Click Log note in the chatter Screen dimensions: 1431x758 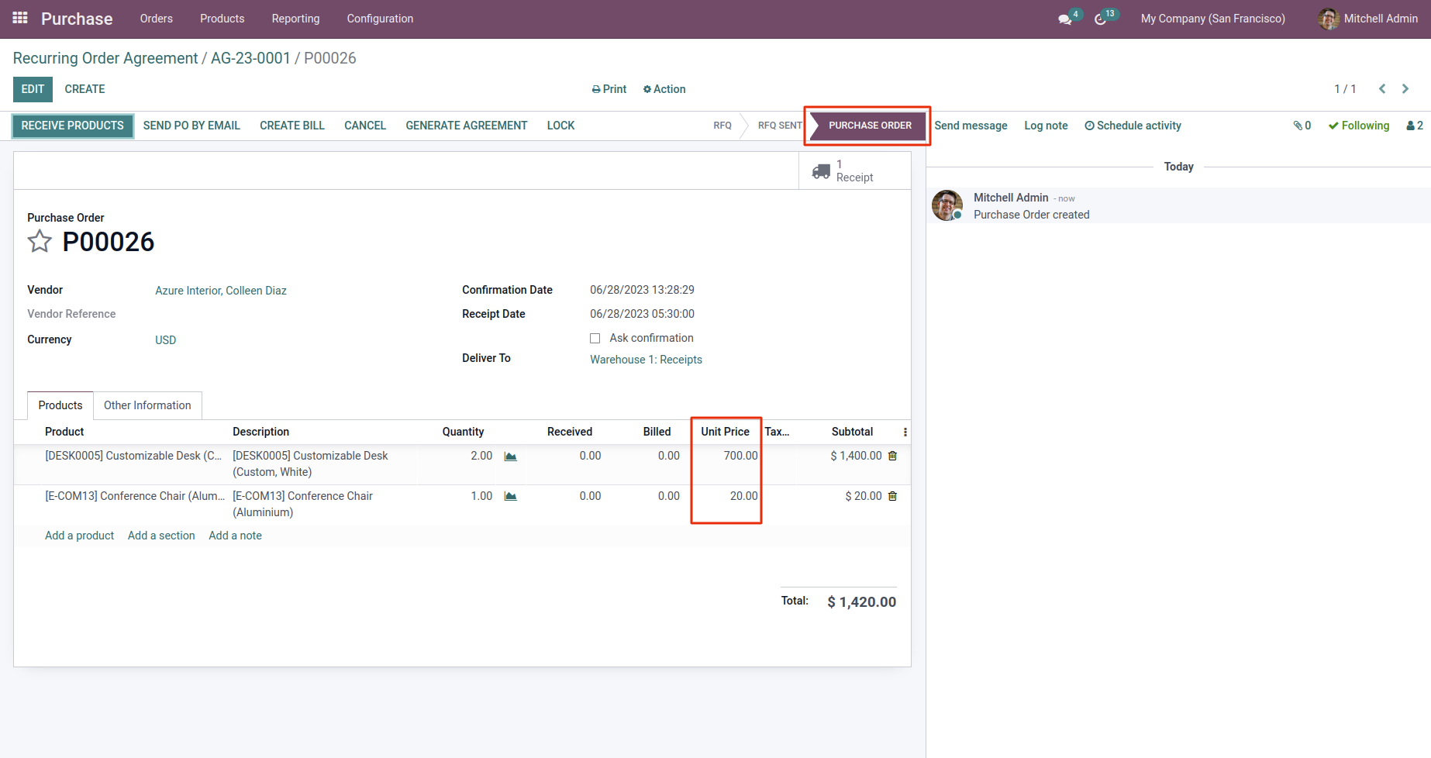(x=1046, y=126)
